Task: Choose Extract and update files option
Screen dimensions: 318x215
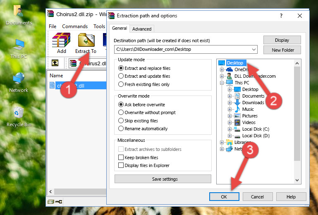Action: point(144,76)
